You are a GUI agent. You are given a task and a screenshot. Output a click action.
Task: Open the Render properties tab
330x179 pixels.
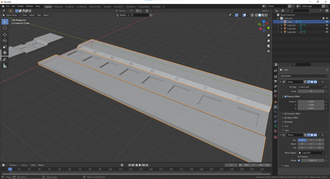[276, 77]
